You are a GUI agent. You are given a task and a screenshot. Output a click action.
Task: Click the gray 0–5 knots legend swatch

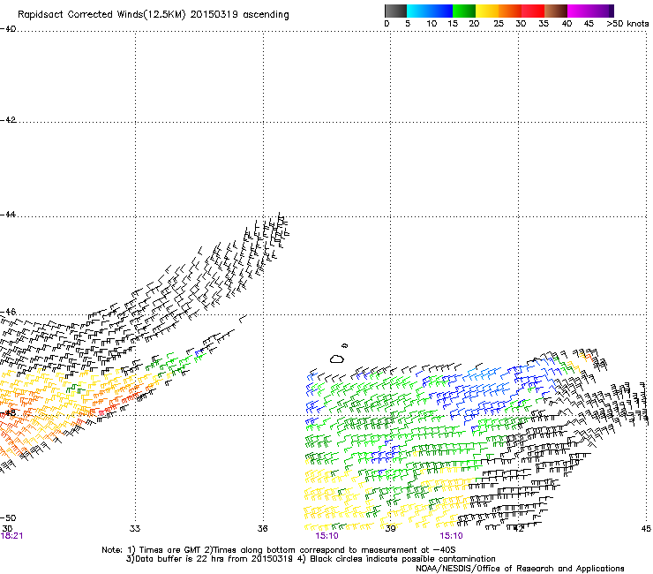tap(395, 11)
